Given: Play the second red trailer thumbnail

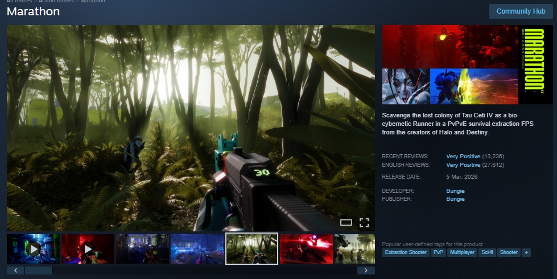Looking at the screenshot, I should pyautogui.click(x=88, y=249).
